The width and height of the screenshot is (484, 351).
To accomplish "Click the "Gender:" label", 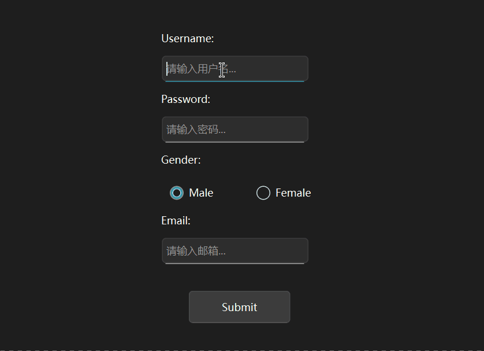I will pyautogui.click(x=181, y=160).
